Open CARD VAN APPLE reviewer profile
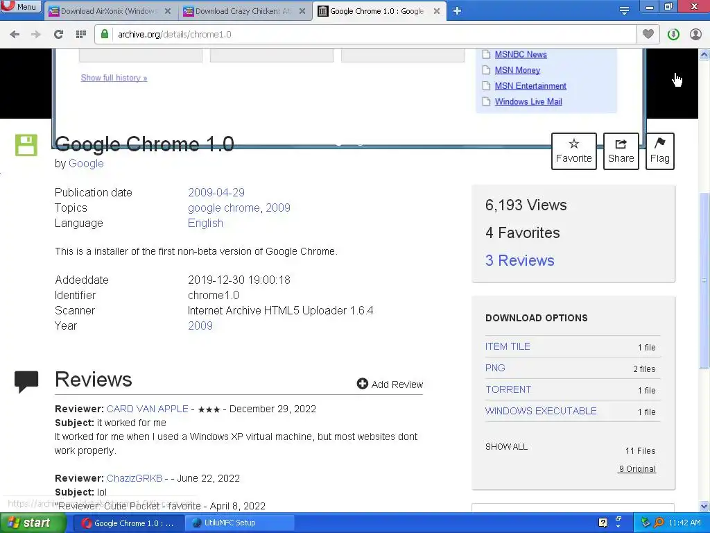Image resolution: width=710 pixels, height=533 pixels. 148,409
